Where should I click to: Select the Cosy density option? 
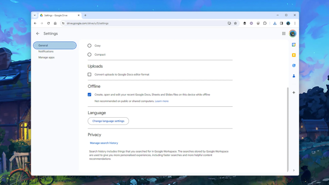(x=89, y=46)
